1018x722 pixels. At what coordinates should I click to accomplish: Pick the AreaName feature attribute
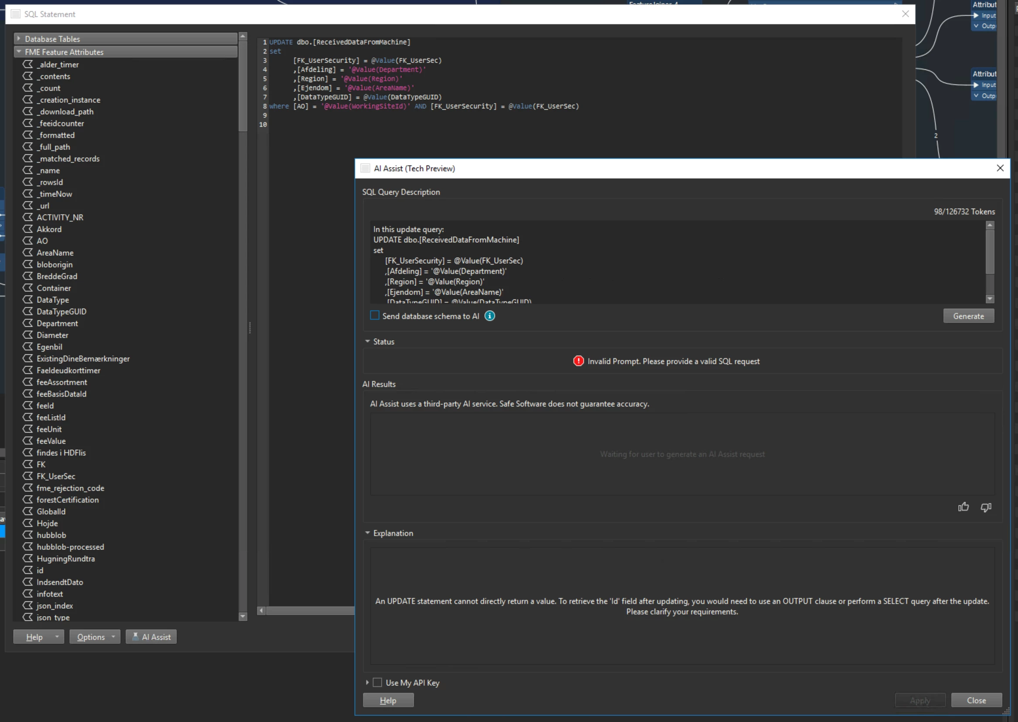55,253
